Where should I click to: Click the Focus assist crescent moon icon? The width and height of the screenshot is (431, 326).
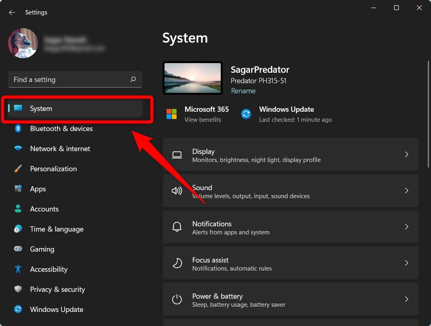tap(177, 263)
